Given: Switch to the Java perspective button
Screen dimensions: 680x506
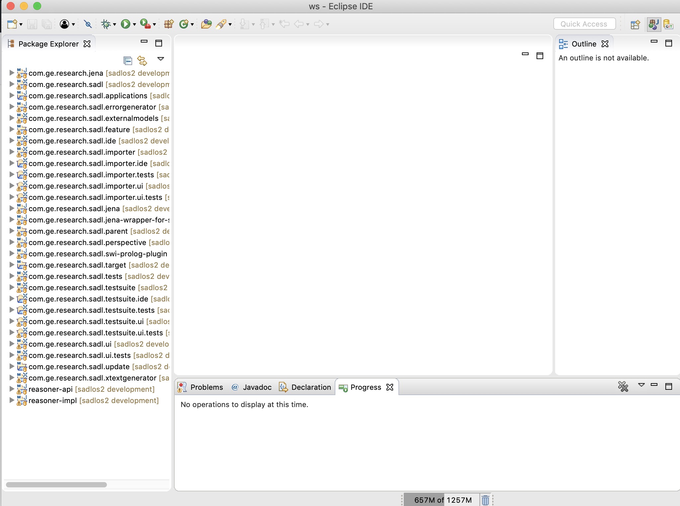Looking at the screenshot, I should pyautogui.click(x=653, y=24).
